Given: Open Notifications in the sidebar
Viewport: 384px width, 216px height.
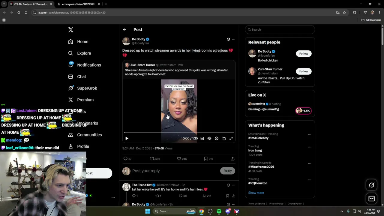Looking at the screenshot, I should point(85,65).
